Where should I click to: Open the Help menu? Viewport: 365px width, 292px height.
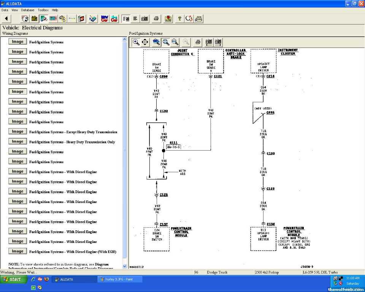[x=55, y=10]
